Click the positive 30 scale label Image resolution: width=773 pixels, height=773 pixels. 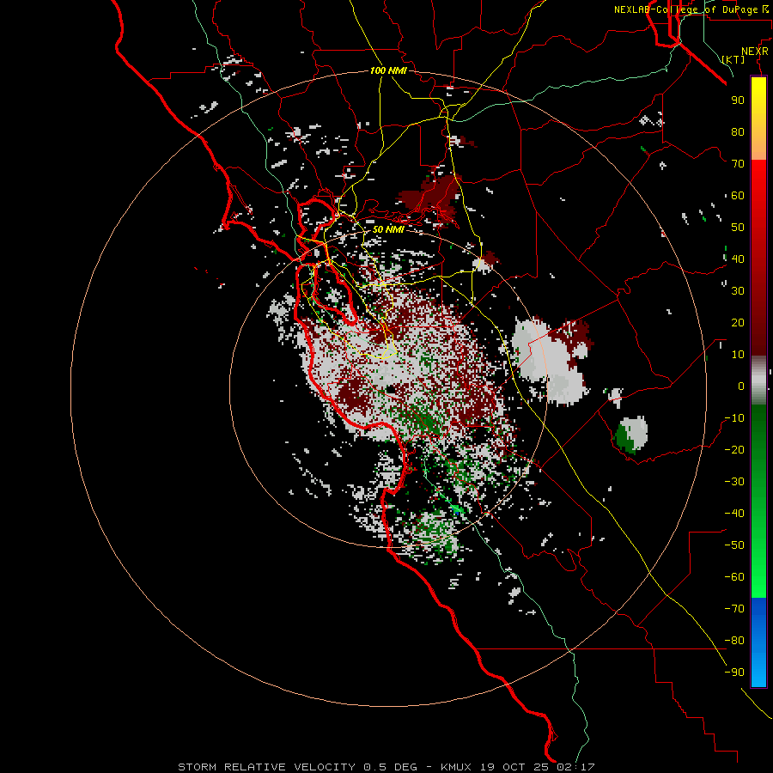(x=738, y=291)
